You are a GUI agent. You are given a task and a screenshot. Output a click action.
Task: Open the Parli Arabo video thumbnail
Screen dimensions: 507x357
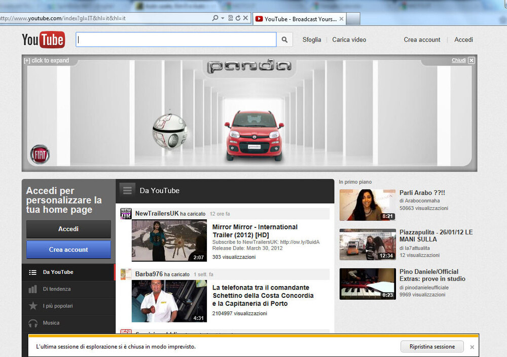(x=367, y=205)
